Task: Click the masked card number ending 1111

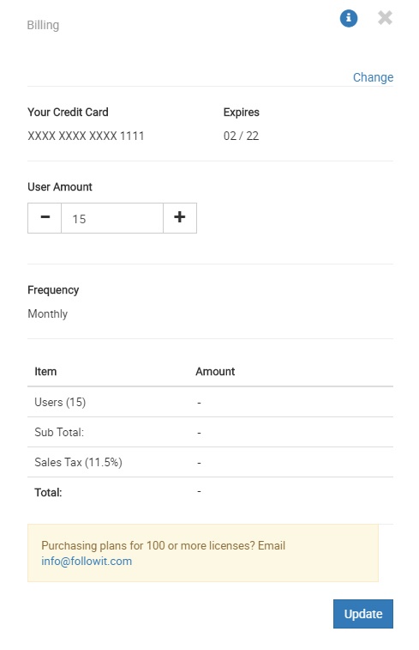Action: 86,136
